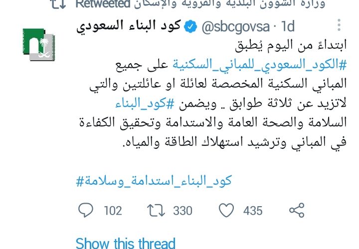Open the Saudi Building Code profile avatar

tap(39, 44)
